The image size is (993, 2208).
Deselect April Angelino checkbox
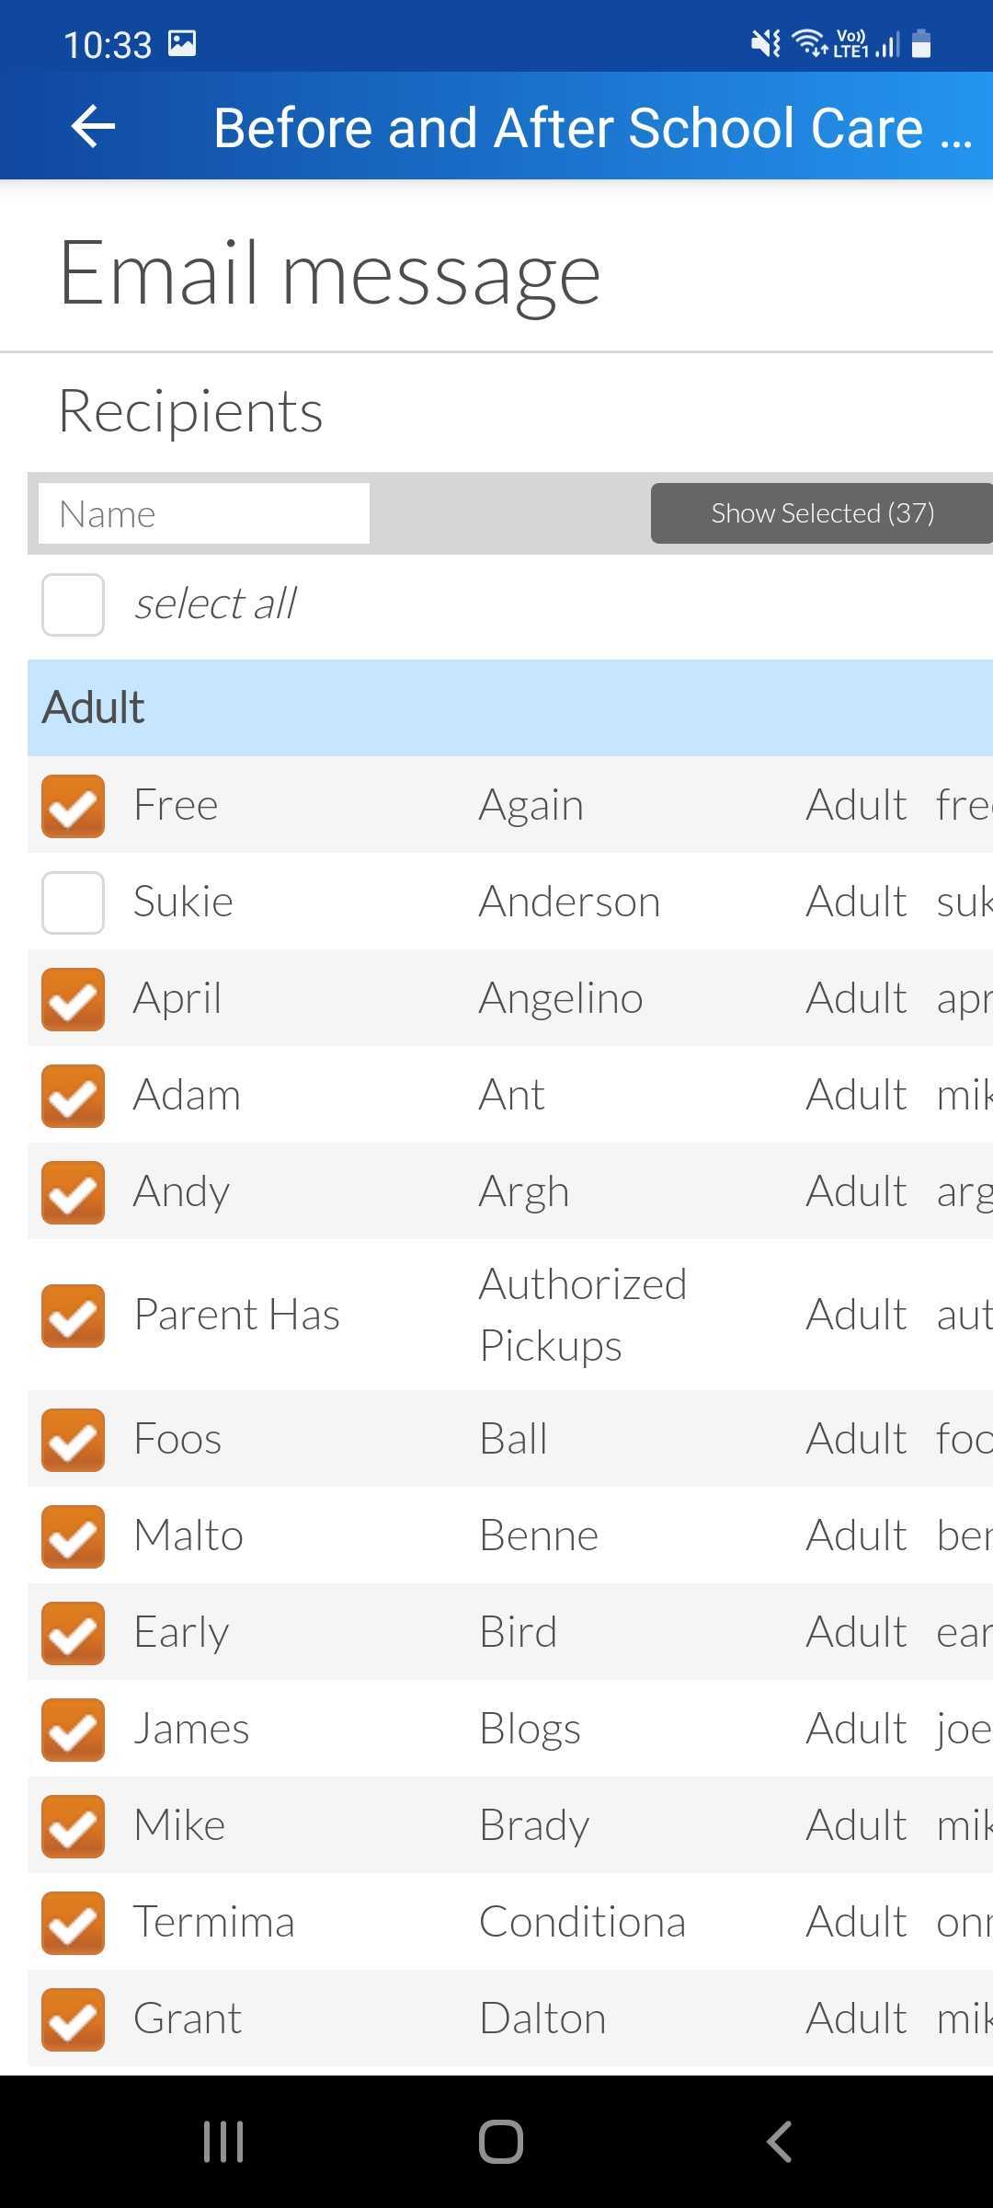[73, 999]
